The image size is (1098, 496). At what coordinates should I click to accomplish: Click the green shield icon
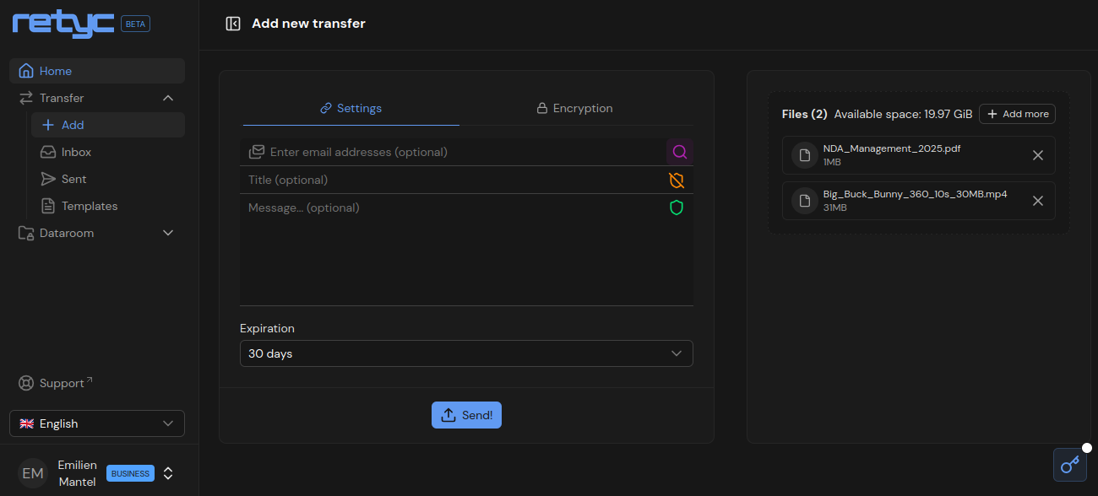click(x=677, y=208)
